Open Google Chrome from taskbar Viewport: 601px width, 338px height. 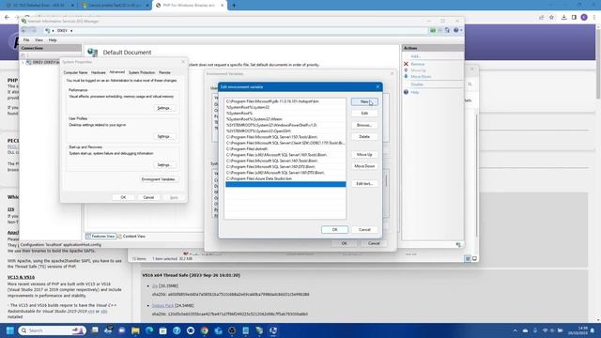[x=205, y=330]
